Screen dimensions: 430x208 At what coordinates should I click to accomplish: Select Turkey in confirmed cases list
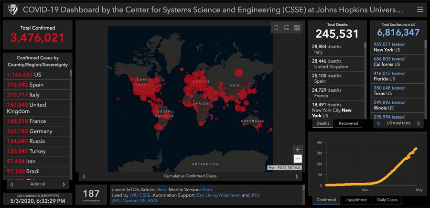coord(37,151)
